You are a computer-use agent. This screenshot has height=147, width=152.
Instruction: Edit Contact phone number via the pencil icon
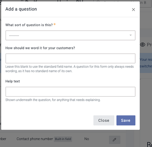tap(115, 140)
